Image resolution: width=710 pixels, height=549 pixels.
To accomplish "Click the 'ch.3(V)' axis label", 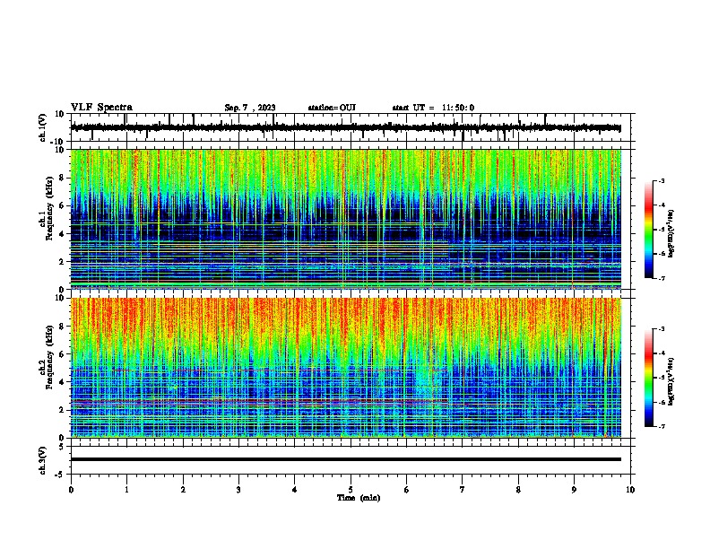I will click(x=43, y=460).
